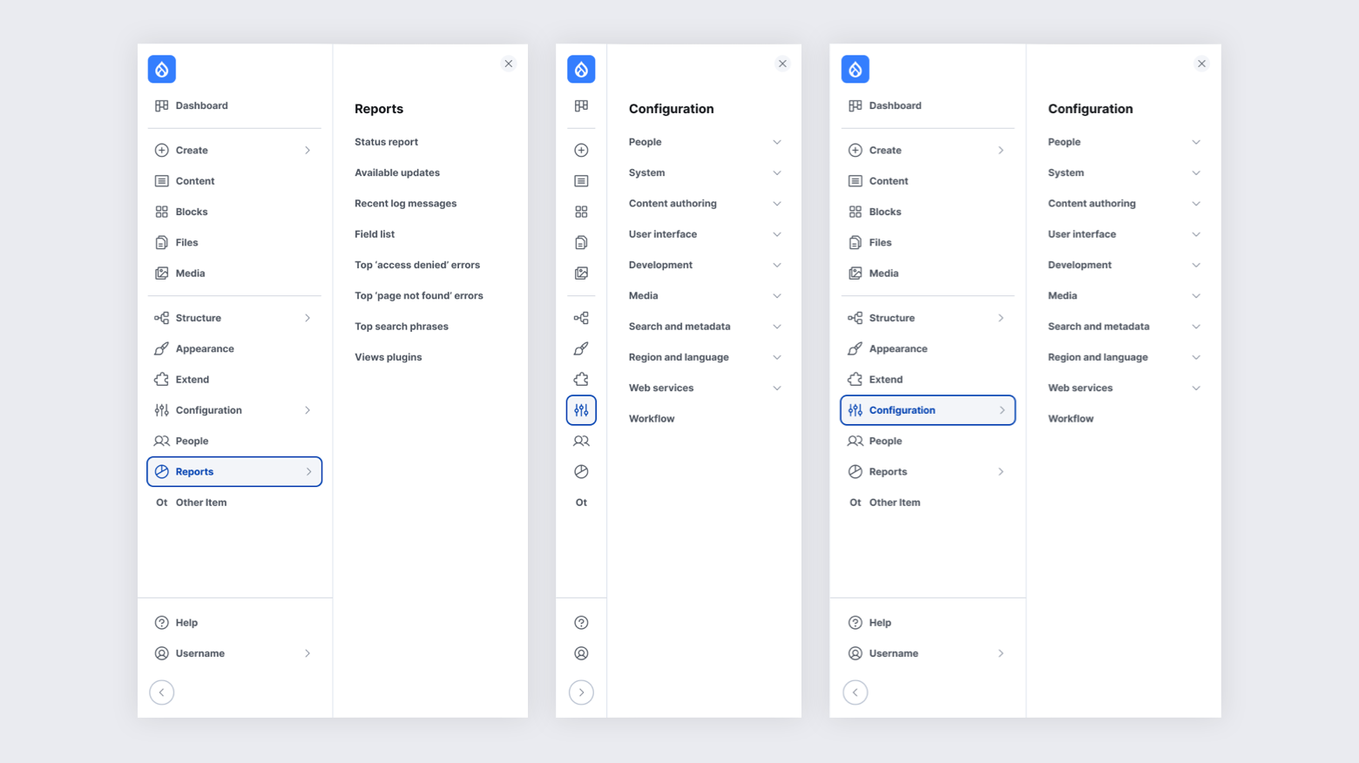Screen dimensions: 1359x763
Task: Open Top 'page not found' errors report
Action: point(419,295)
